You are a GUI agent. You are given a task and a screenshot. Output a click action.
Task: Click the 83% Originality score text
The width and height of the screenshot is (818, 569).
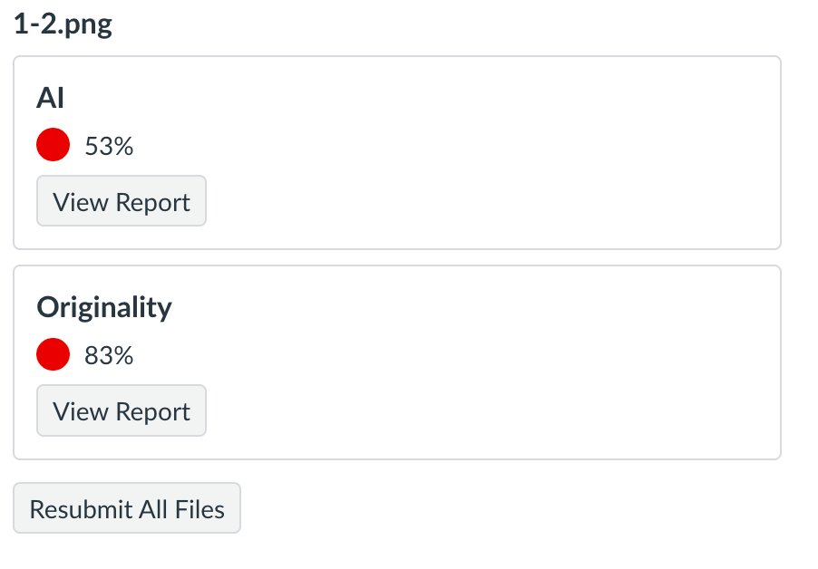tap(109, 356)
